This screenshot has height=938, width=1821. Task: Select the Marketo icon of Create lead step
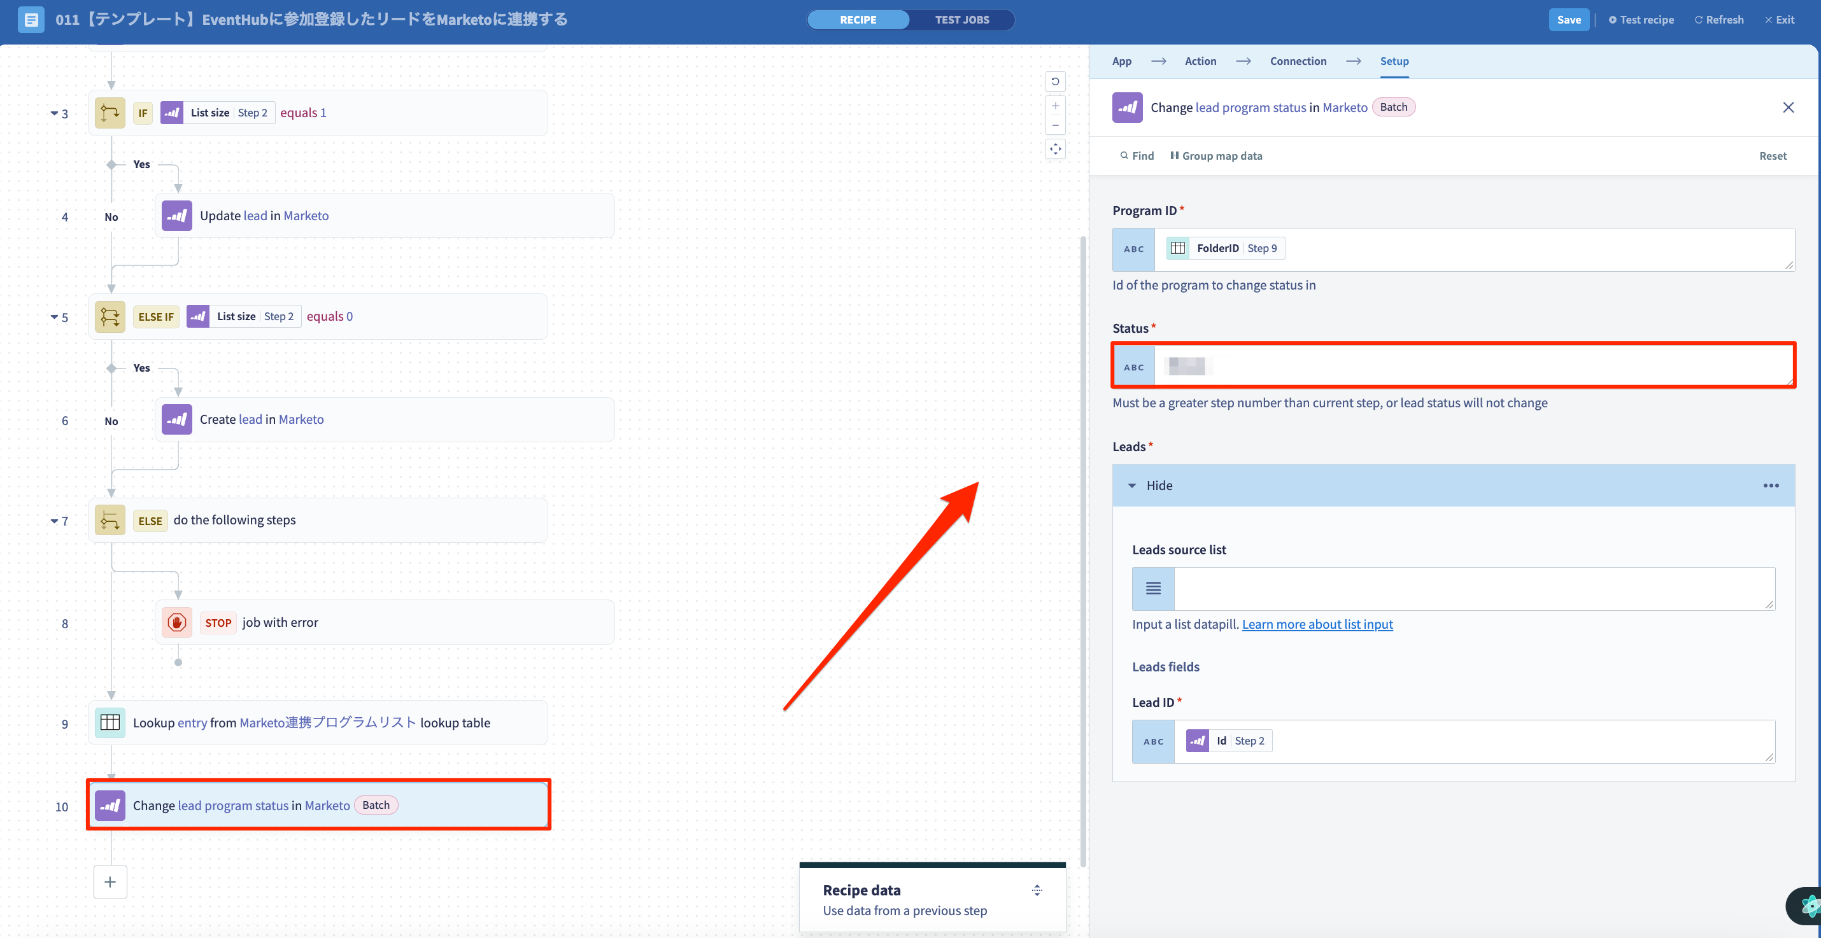tap(177, 419)
